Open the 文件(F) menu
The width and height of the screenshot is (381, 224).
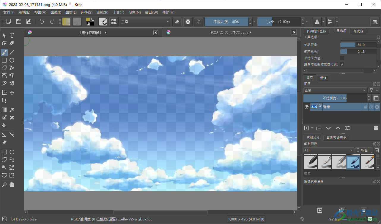(9, 12)
